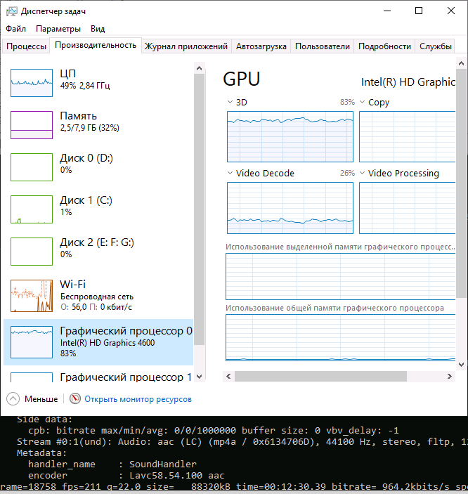Collapse view with Меньше chevron button
The width and height of the screenshot is (468, 494).
tap(13, 398)
